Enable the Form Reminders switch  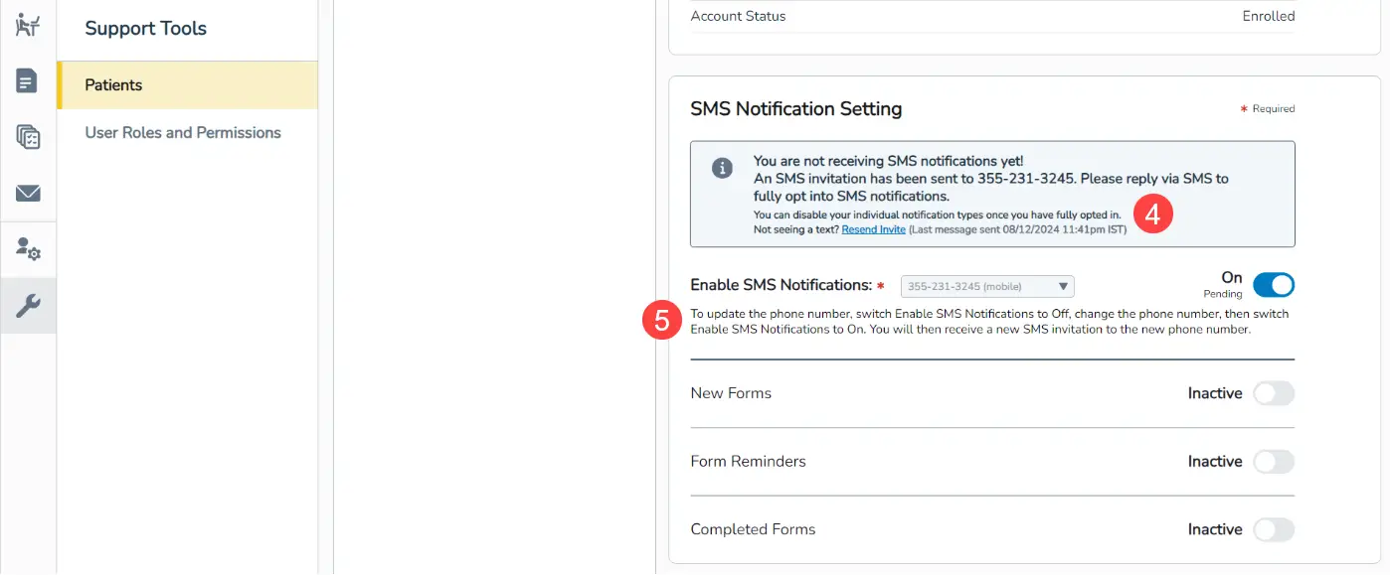pos(1273,462)
